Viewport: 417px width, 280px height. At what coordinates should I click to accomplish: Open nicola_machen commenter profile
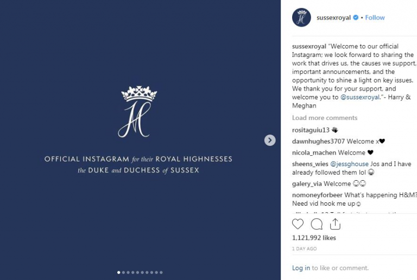pyautogui.click(x=314, y=152)
